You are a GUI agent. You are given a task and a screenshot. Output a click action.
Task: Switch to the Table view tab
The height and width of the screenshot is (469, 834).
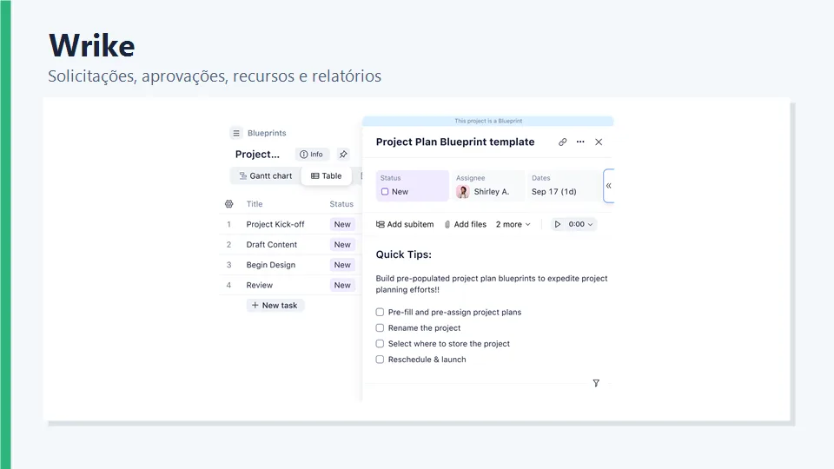click(x=326, y=176)
